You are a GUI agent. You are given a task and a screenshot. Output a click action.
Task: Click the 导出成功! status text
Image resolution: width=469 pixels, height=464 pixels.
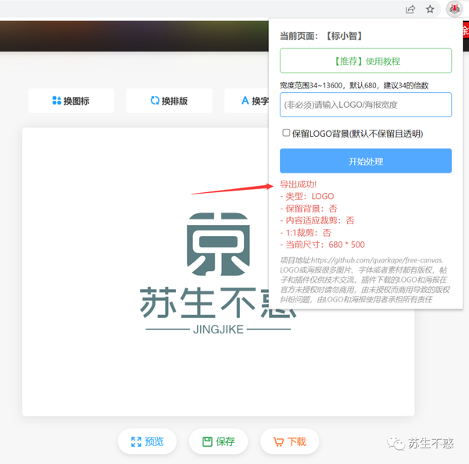pos(298,184)
